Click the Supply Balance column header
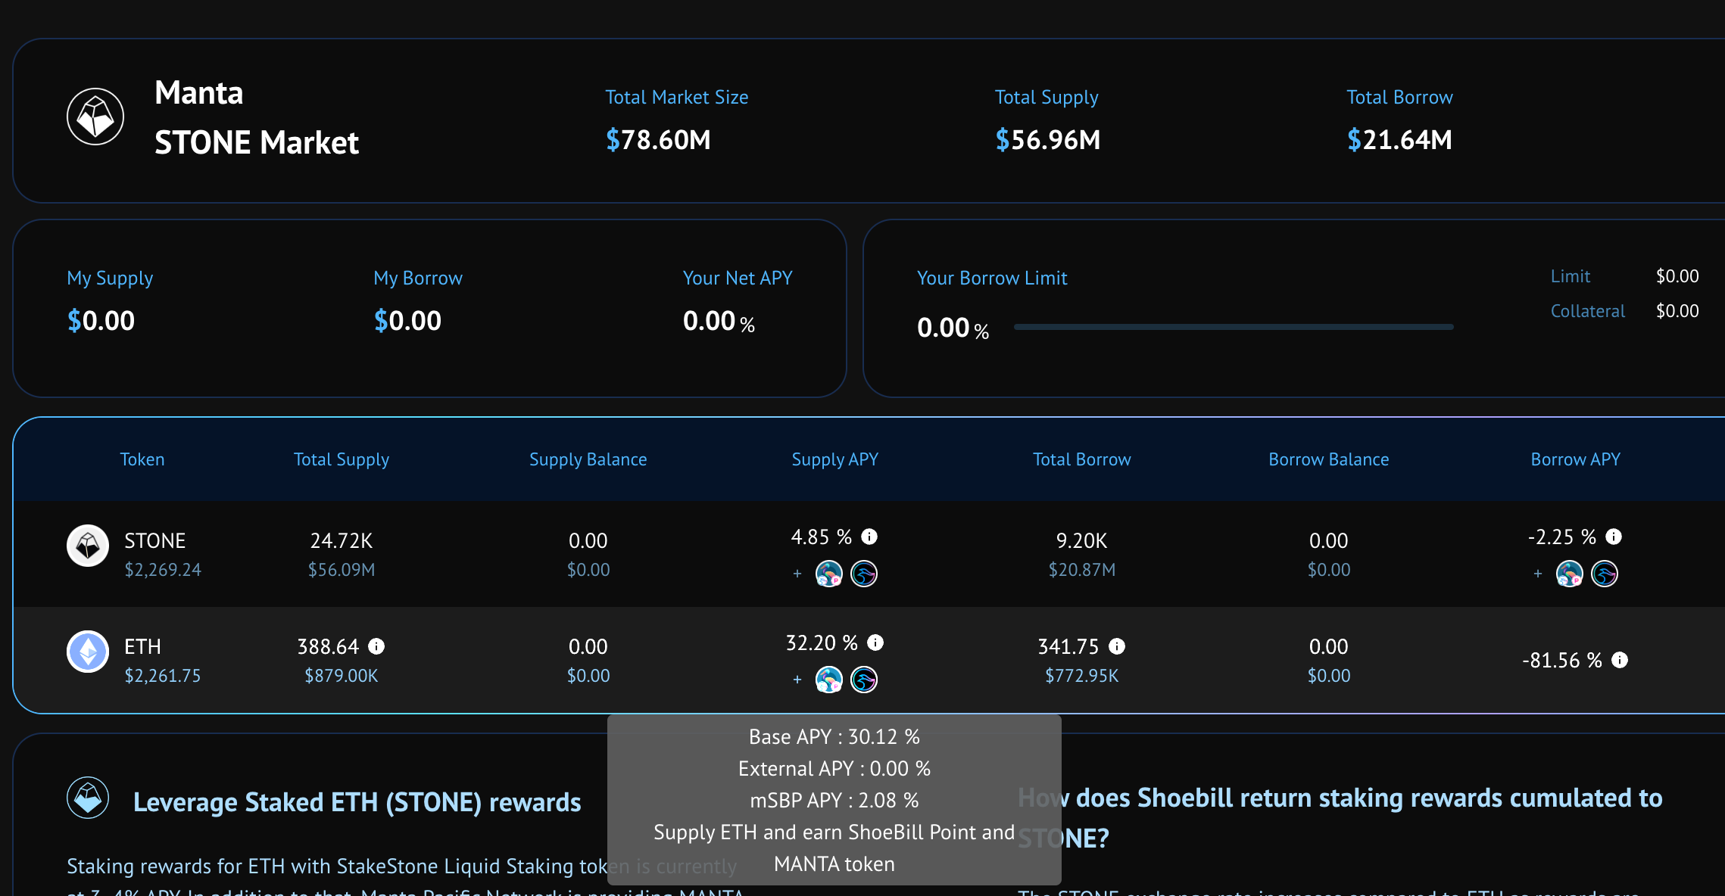The height and width of the screenshot is (896, 1725). click(588, 459)
